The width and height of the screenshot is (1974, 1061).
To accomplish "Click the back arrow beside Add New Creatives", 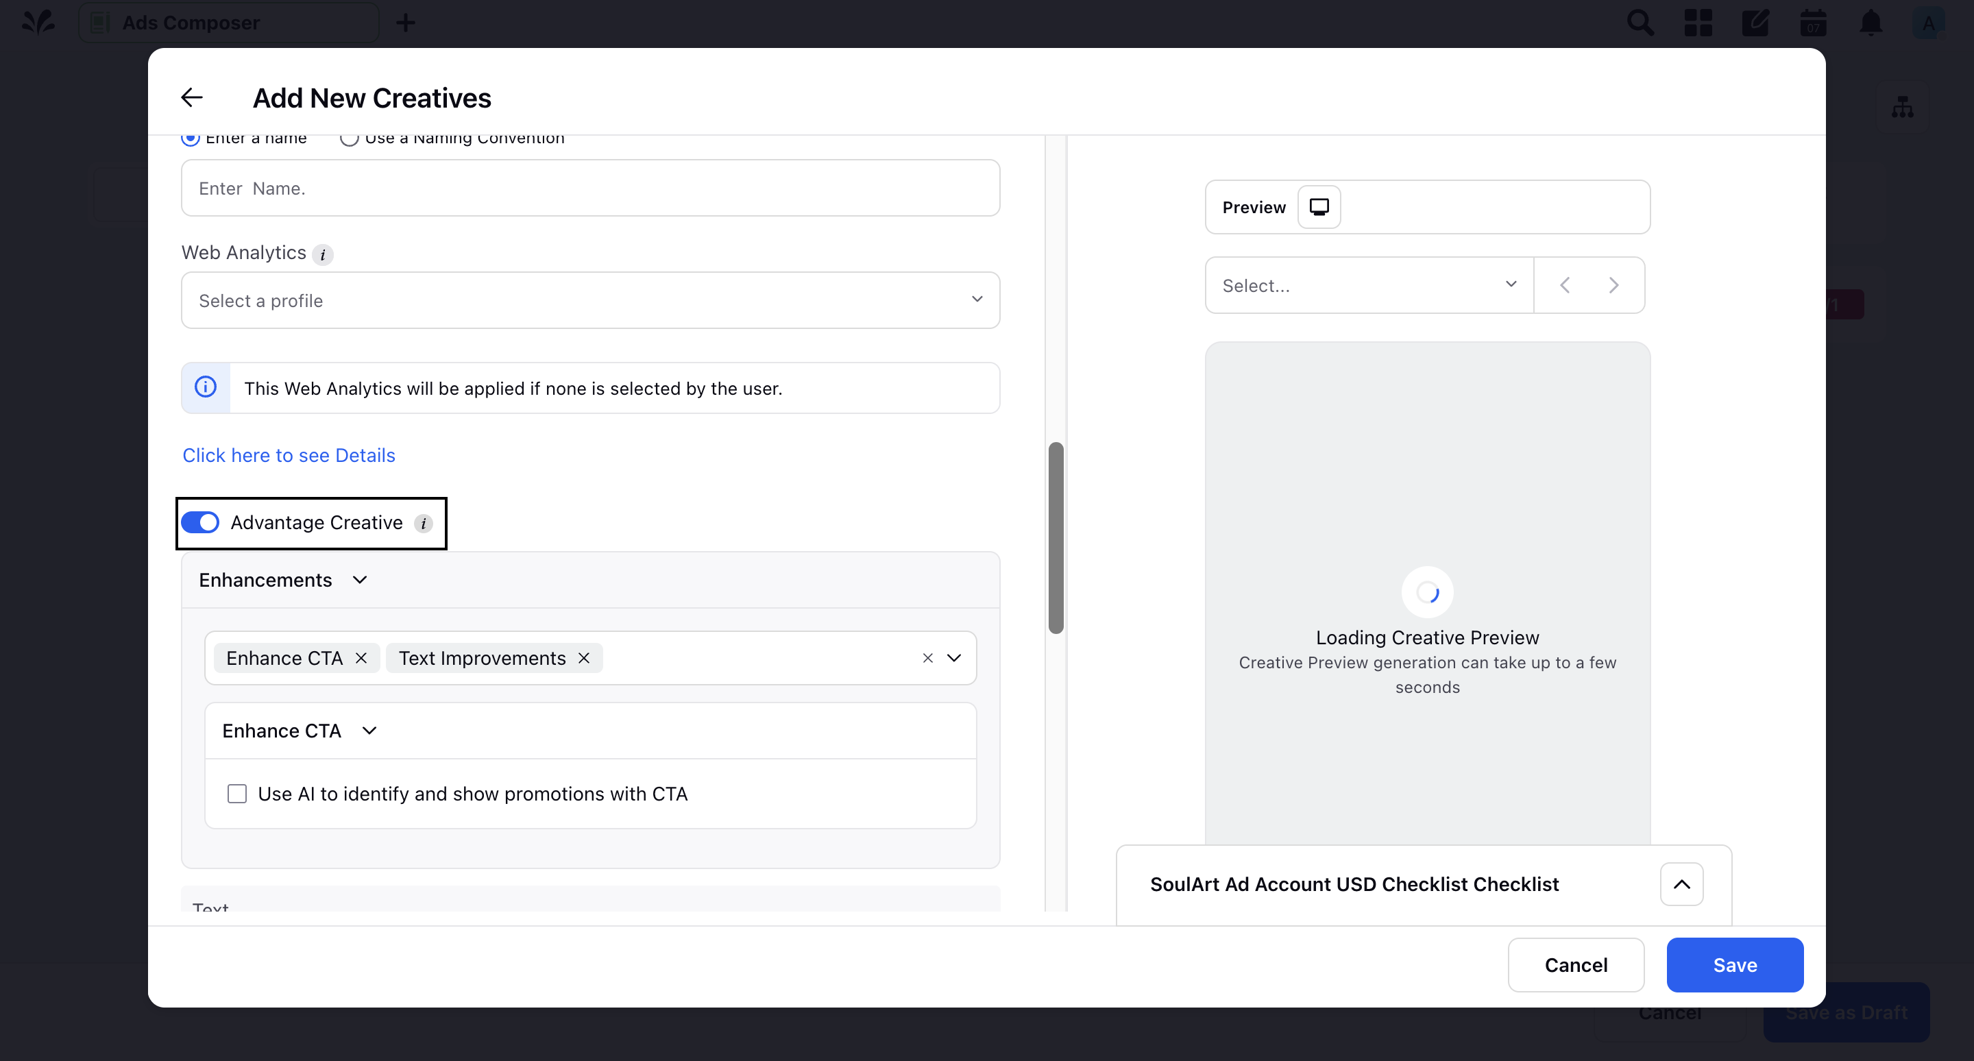I will 192,97.
